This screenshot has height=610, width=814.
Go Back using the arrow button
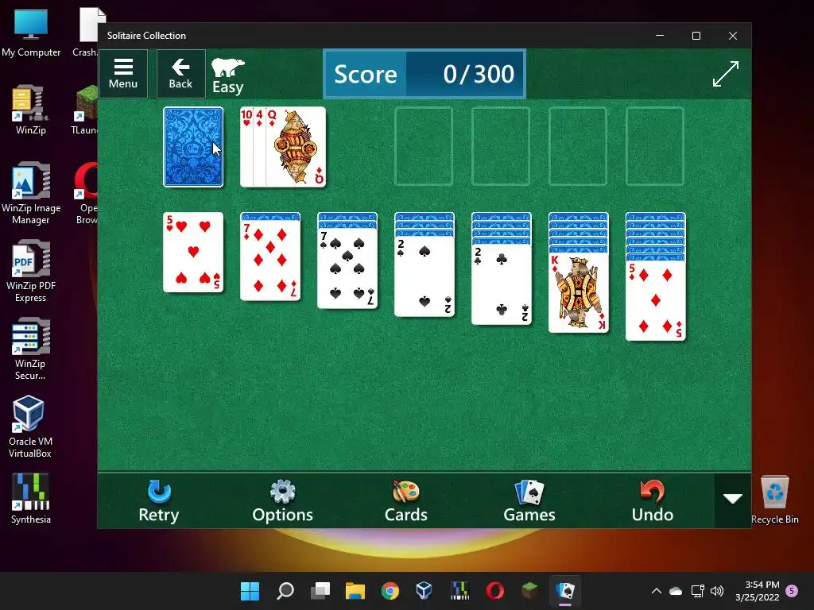[x=180, y=74]
